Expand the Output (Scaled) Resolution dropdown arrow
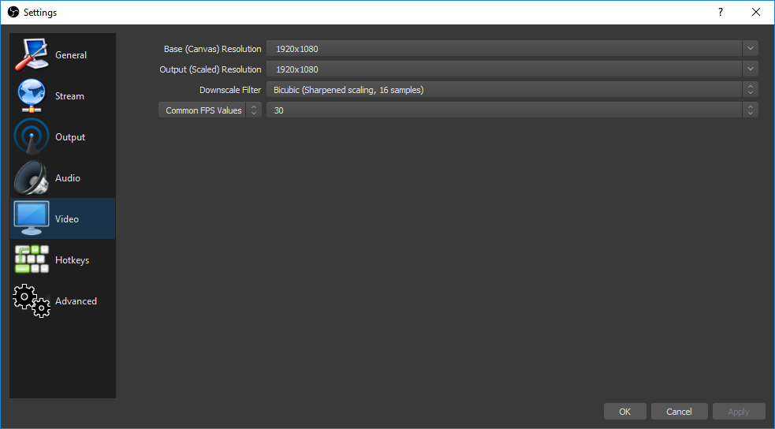 tap(750, 69)
